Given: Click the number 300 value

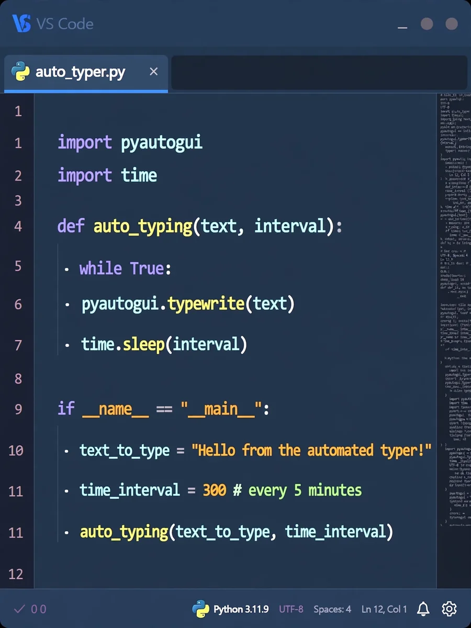Looking at the screenshot, I should pyautogui.click(x=215, y=490).
